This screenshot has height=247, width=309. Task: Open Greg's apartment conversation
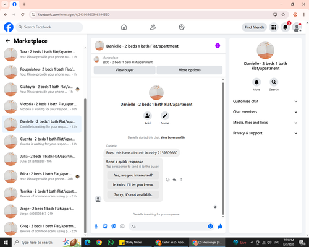coord(41,228)
